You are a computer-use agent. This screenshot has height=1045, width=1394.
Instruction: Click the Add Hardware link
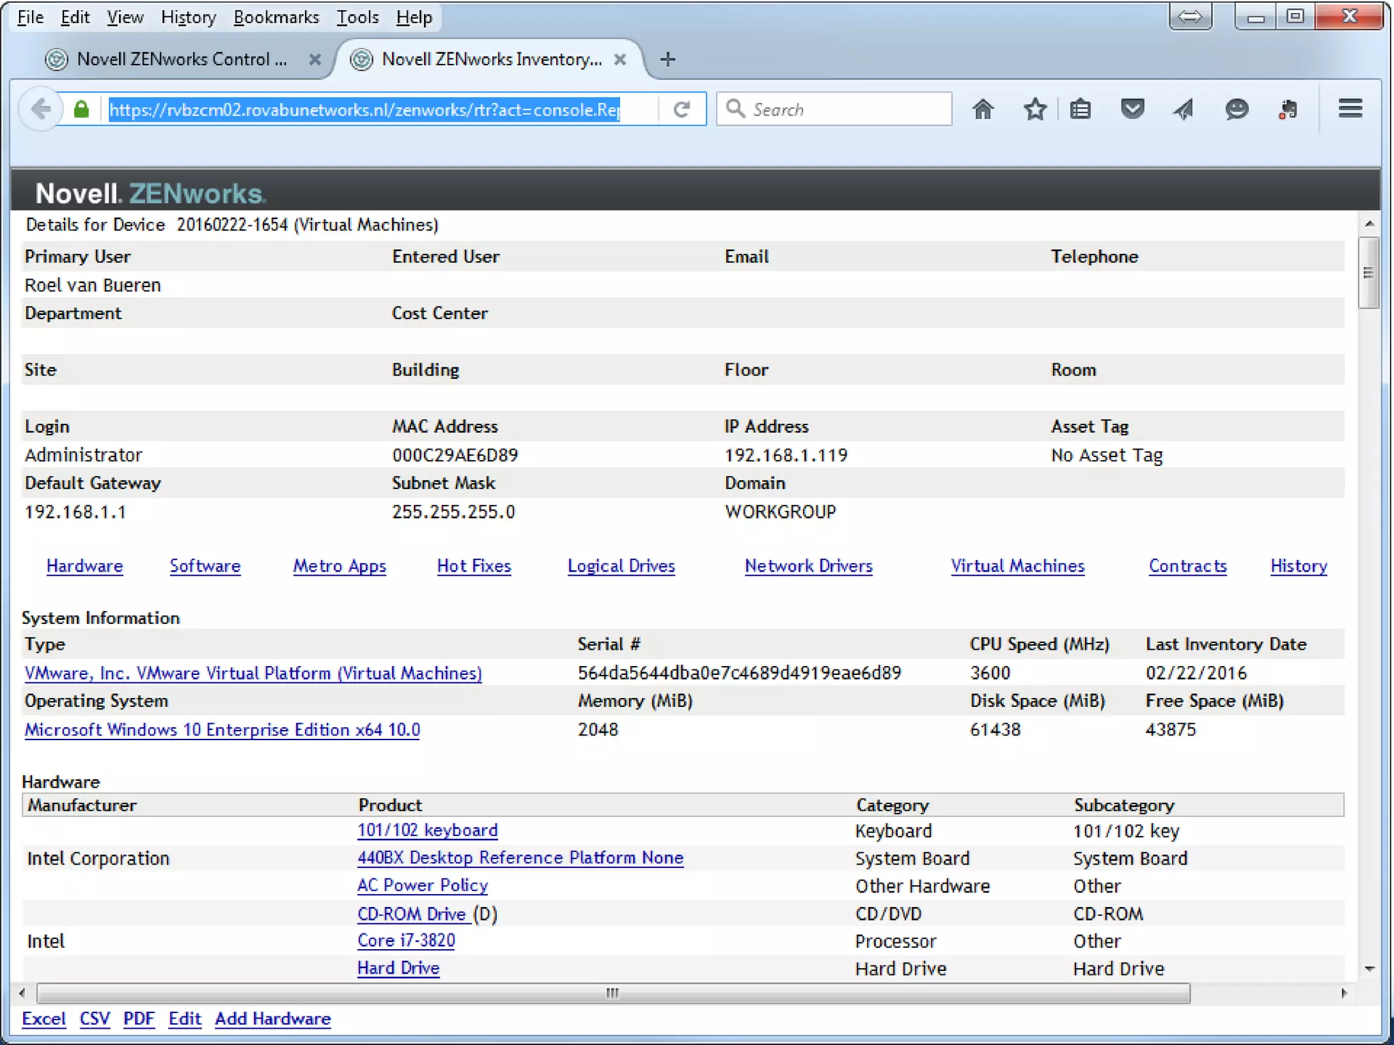[x=273, y=1018]
